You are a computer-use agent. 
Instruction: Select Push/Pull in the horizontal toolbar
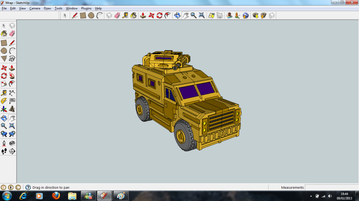143,15
